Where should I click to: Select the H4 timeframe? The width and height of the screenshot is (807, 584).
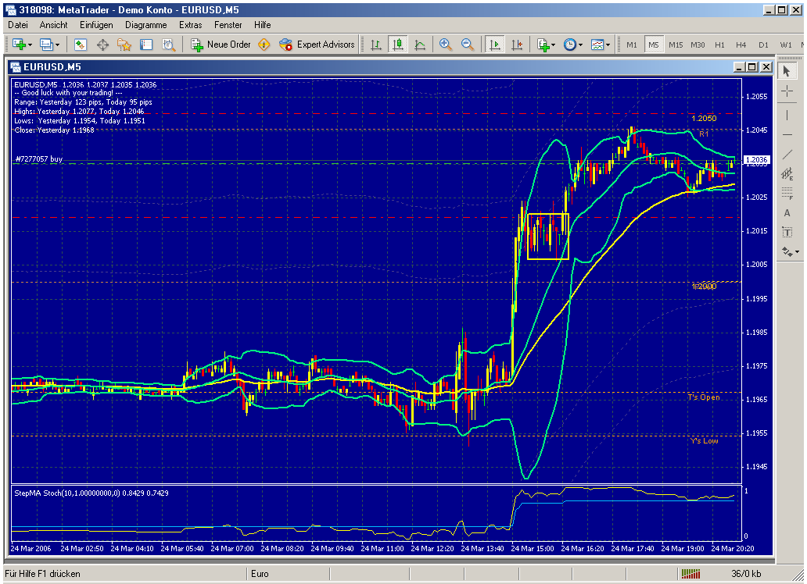point(741,45)
